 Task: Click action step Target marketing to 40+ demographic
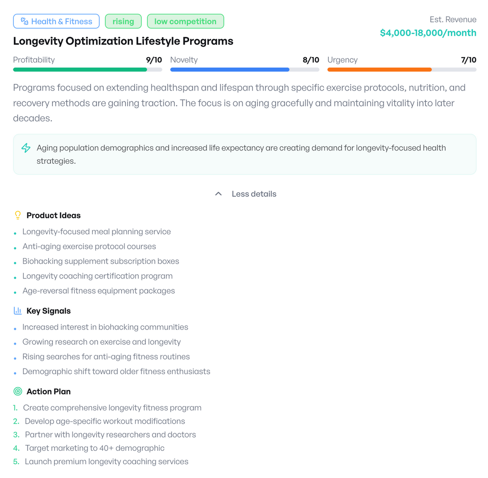click(x=95, y=448)
